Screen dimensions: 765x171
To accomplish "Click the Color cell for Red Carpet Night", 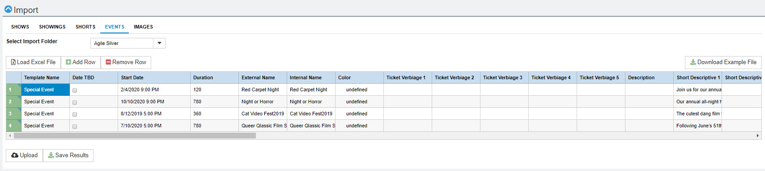I will point(359,90).
